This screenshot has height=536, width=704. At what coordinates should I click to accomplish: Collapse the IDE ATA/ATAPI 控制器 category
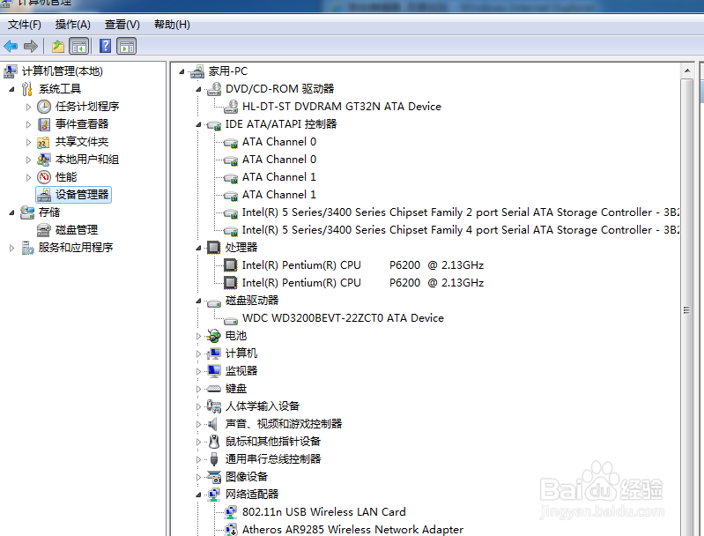click(x=198, y=124)
